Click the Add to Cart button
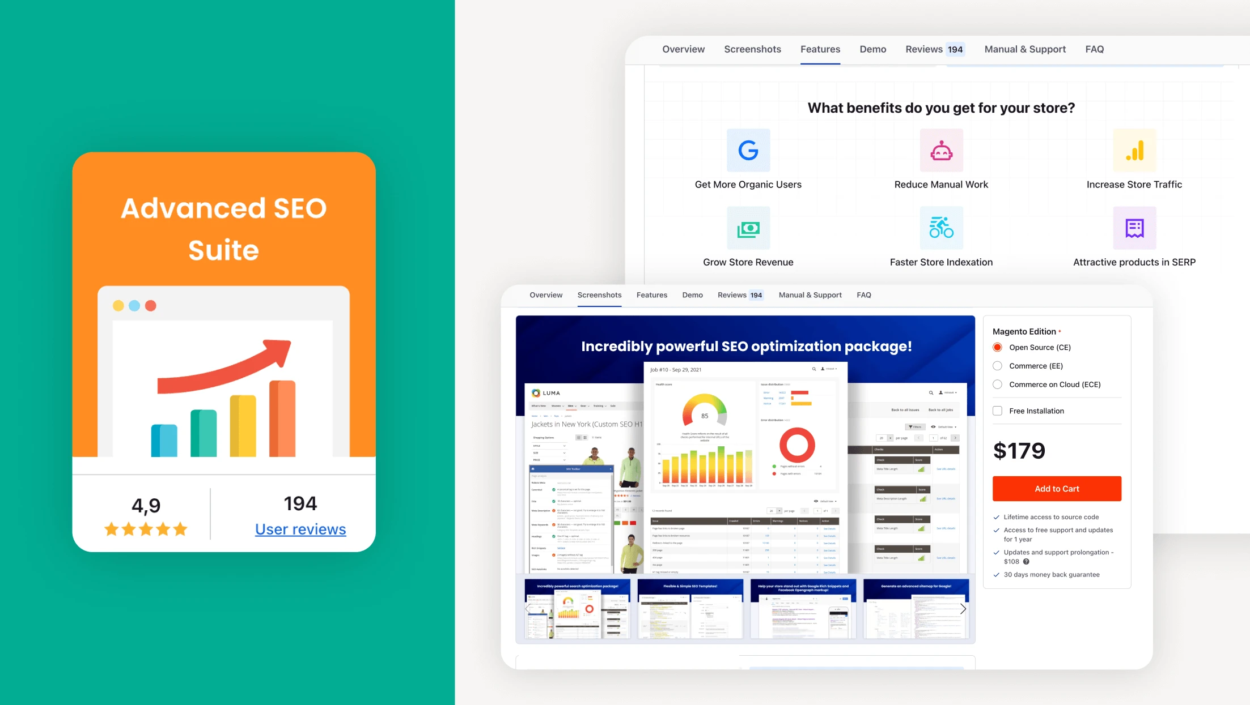 pos(1058,489)
